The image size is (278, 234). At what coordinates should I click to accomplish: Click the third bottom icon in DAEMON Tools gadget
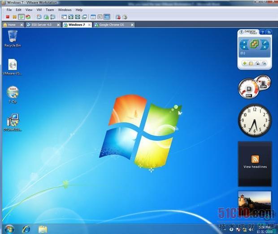258,63
